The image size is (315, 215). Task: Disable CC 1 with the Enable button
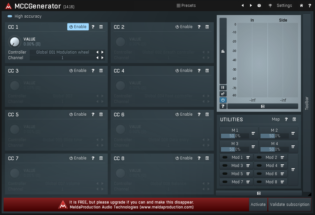coord(78,27)
